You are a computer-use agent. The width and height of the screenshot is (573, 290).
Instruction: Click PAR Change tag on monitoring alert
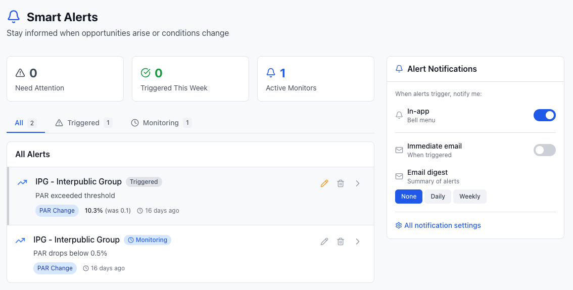[x=55, y=268]
